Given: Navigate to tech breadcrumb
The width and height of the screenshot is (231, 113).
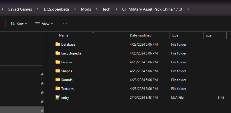Looking at the screenshot, I should (106, 9).
